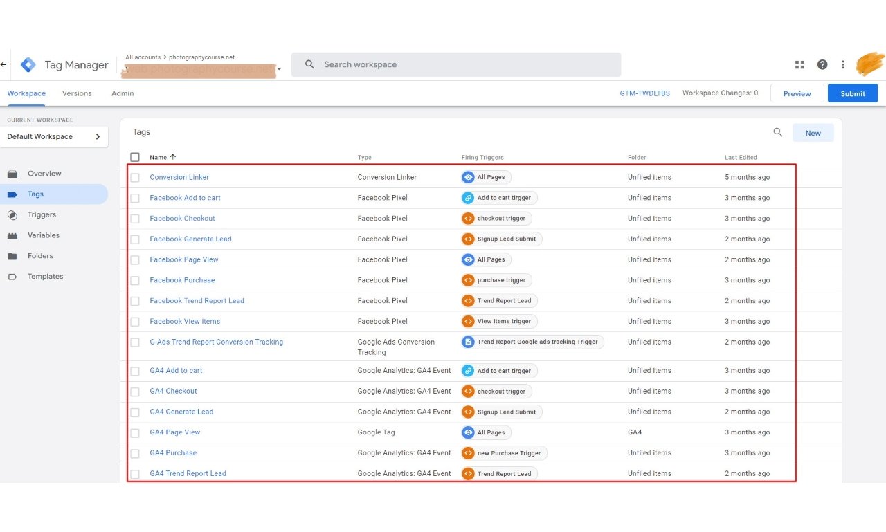Screen dimensions: 886x532
Task: Open the Google apps grid
Action: pos(799,64)
